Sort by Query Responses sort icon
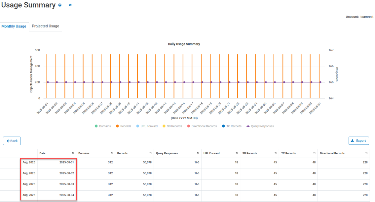 point(198,153)
